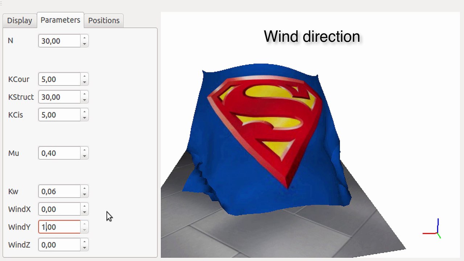Click the Mu parameter label
The image size is (464, 261).
coord(13,153)
